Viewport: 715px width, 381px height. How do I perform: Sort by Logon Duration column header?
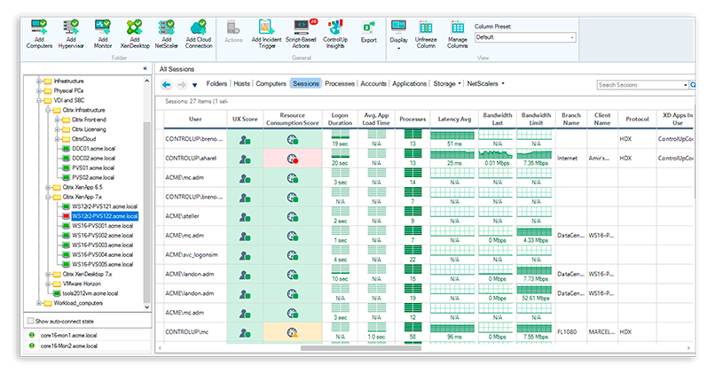pos(340,120)
